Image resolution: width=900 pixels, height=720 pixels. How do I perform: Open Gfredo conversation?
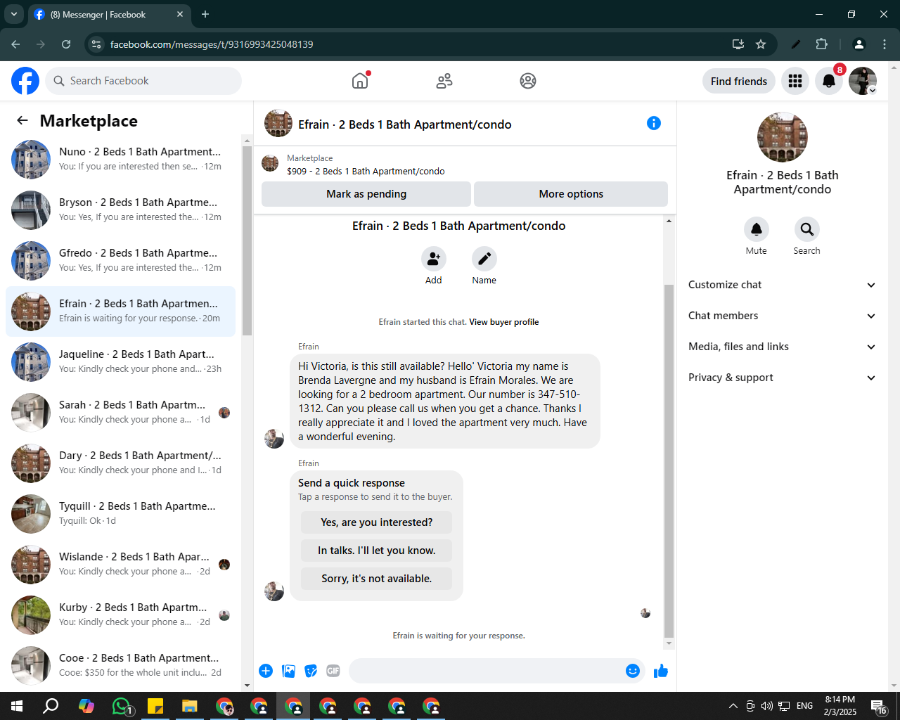point(121,261)
